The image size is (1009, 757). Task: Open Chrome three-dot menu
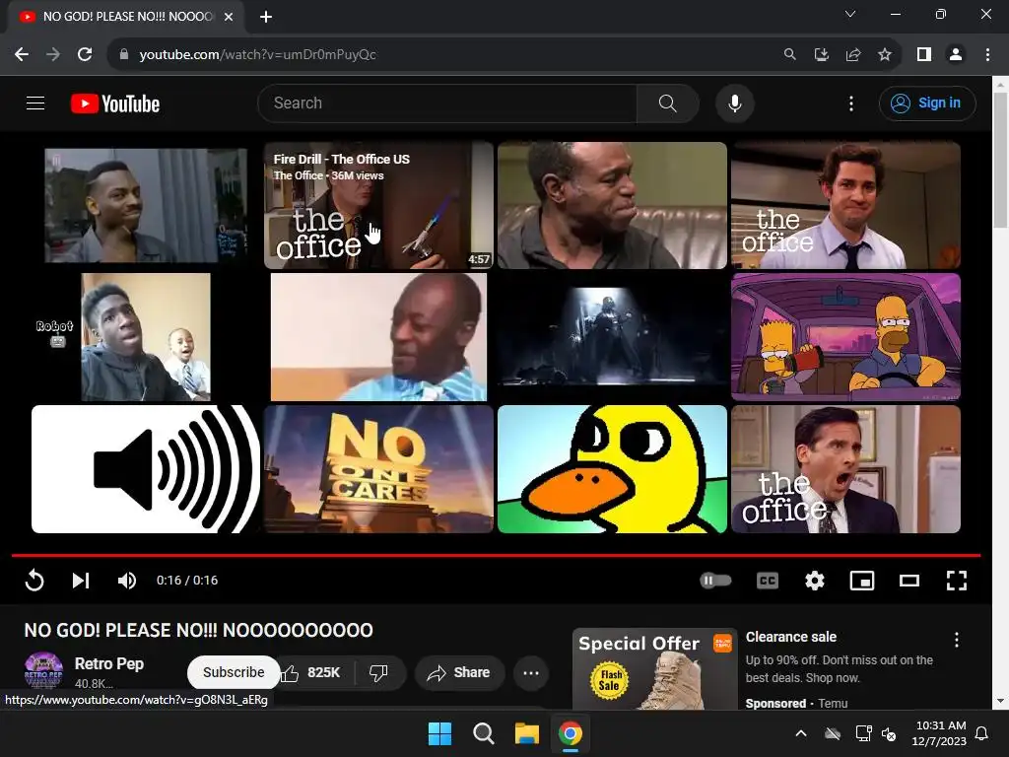click(987, 55)
